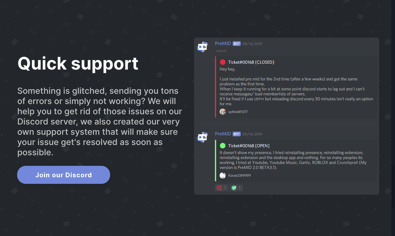Click the BOT badge on second message
The image size is (395, 236).
click(x=237, y=134)
